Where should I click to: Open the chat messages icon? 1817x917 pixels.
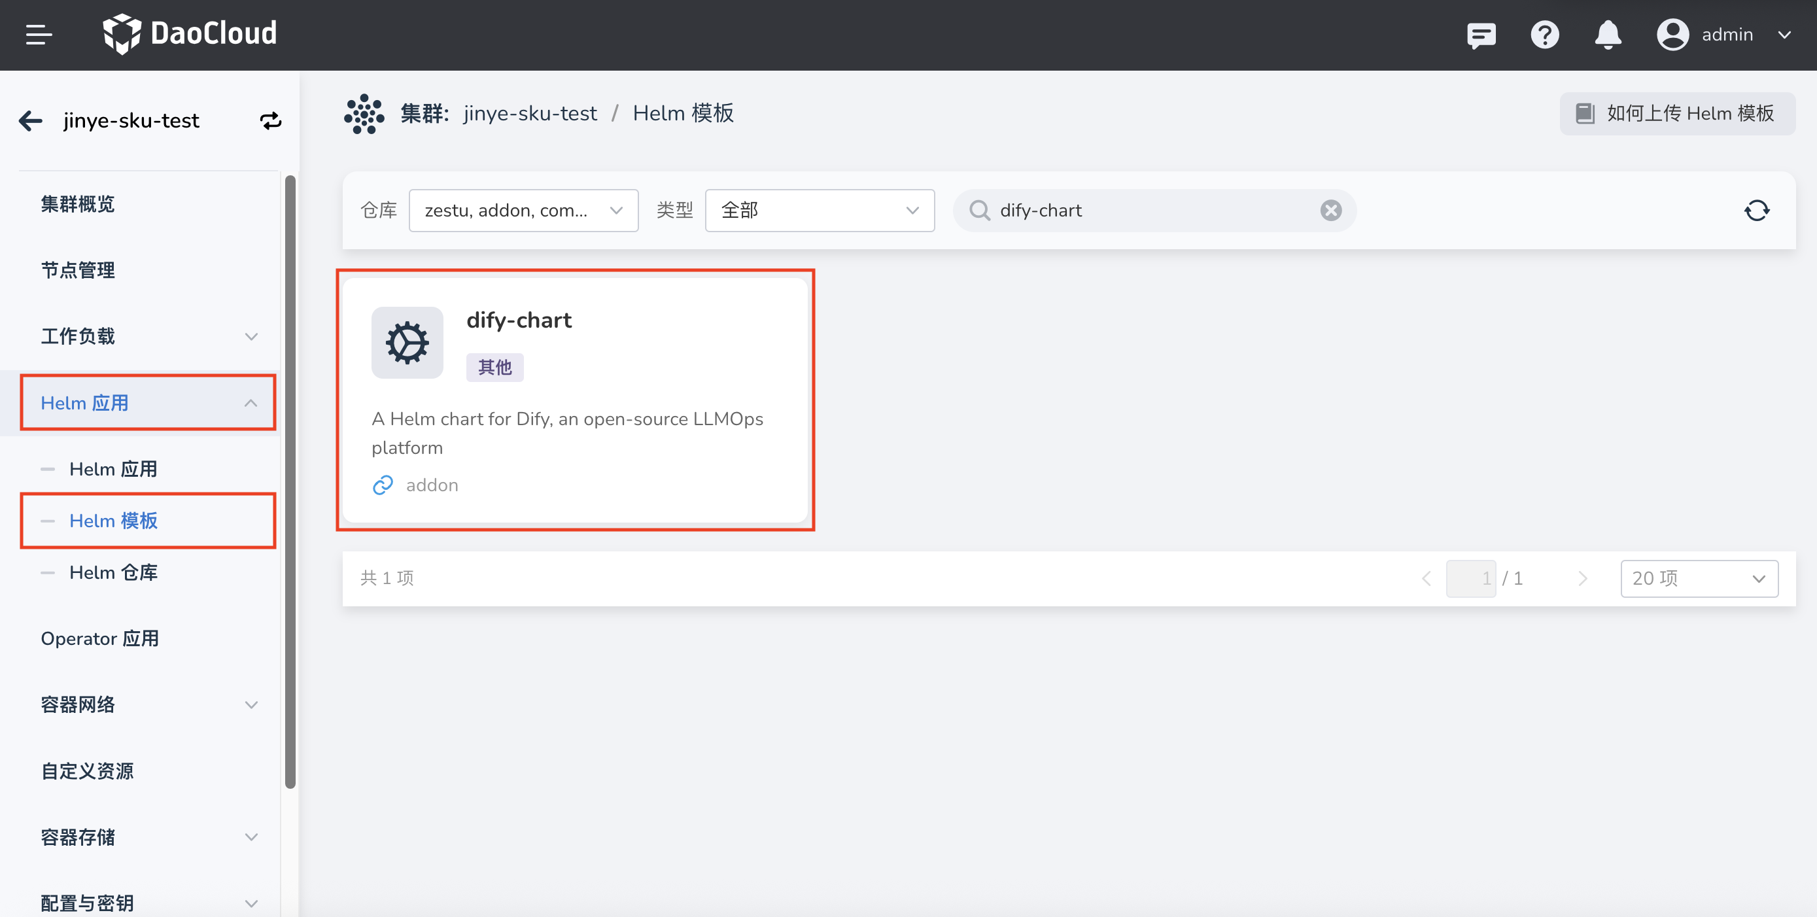pos(1481,35)
